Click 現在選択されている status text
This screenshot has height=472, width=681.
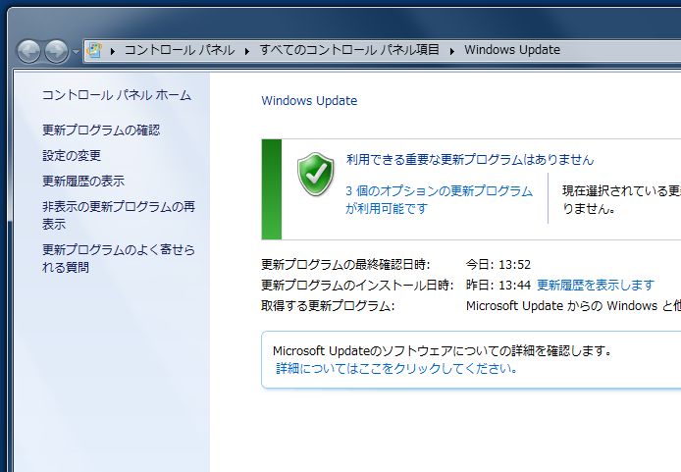click(x=621, y=199)
